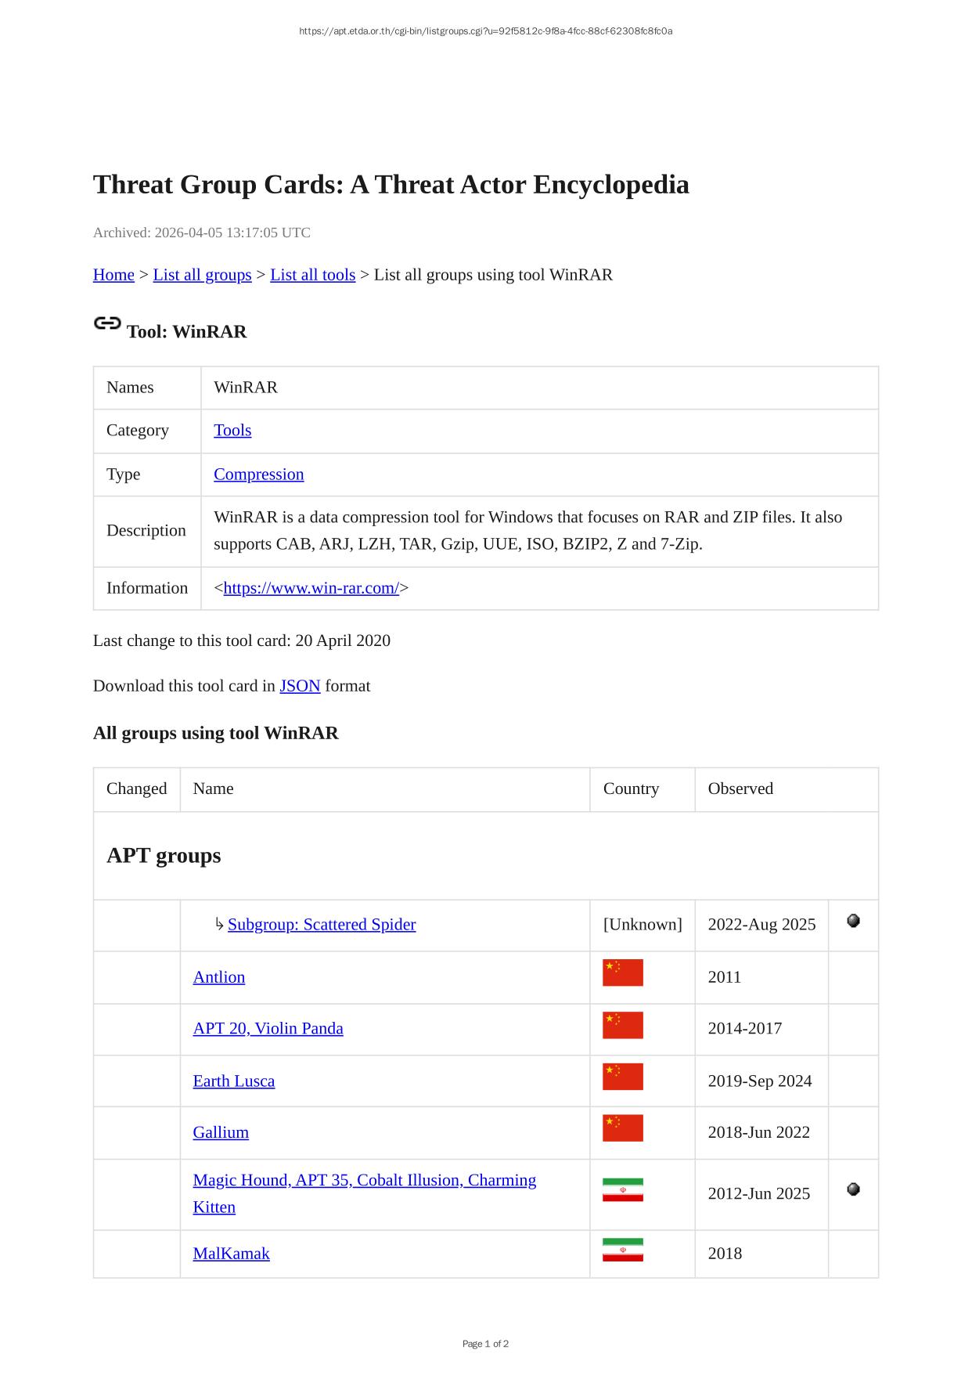Open APT 20, Violin Panda group
Screen dimensions: 972x1375
tap(268, 1029)
